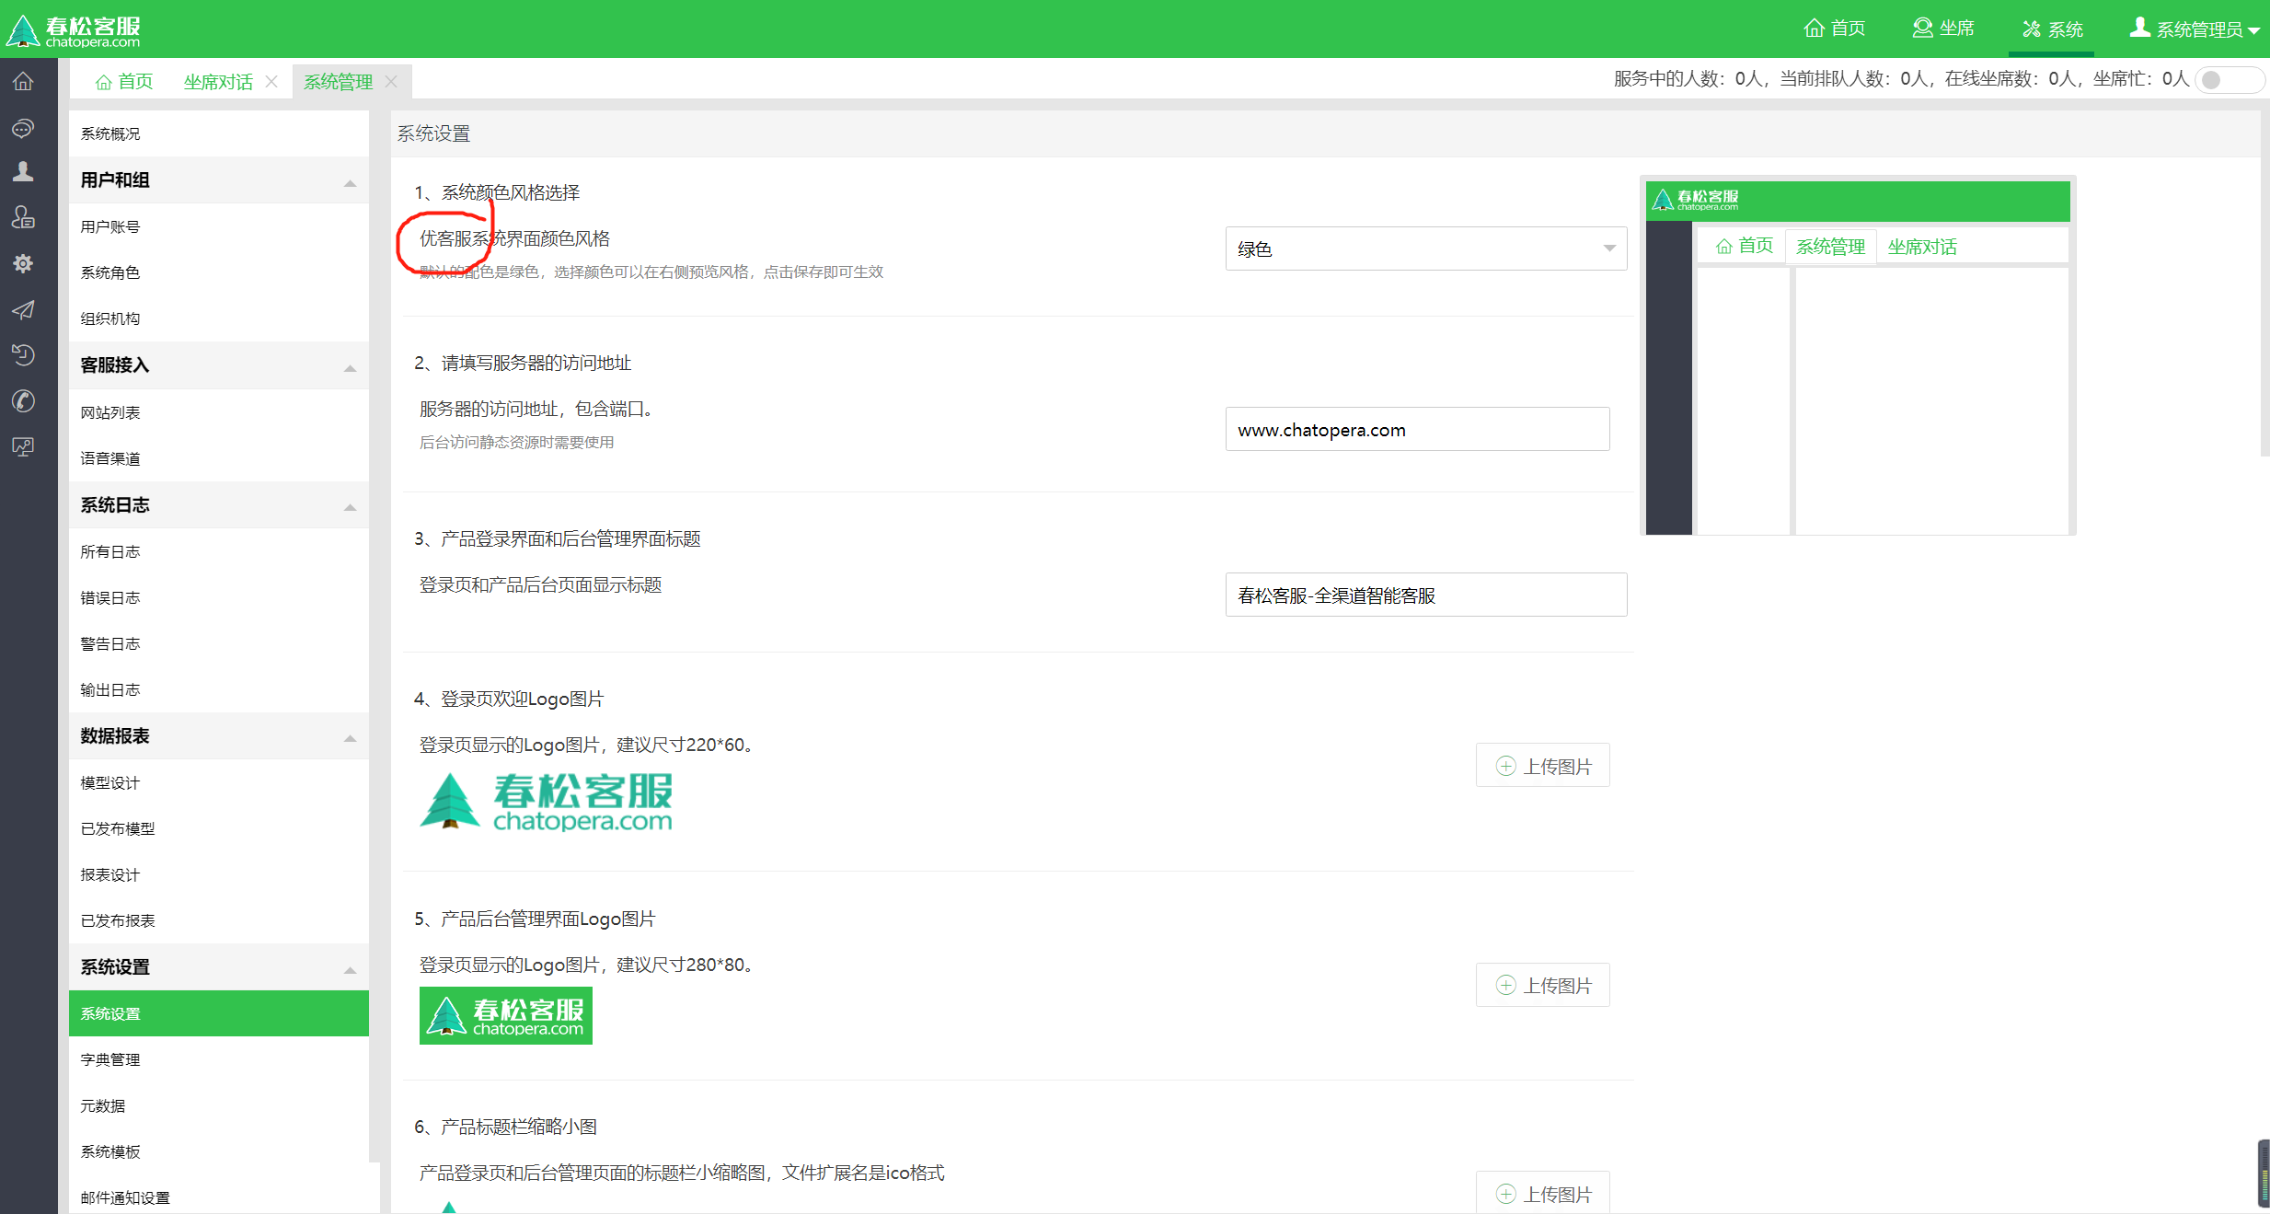Open the home icon in the left sidebar

(23, 81)
